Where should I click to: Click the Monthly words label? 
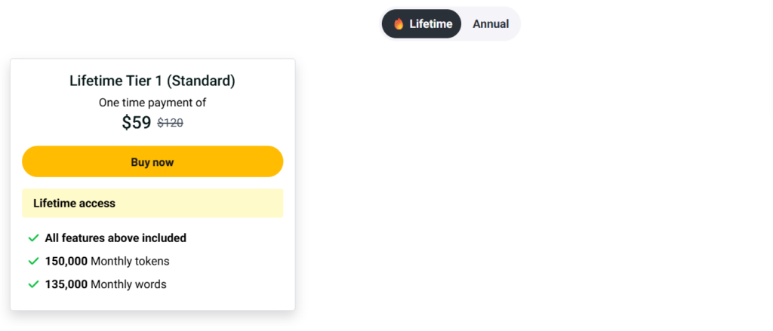point(128,285)
